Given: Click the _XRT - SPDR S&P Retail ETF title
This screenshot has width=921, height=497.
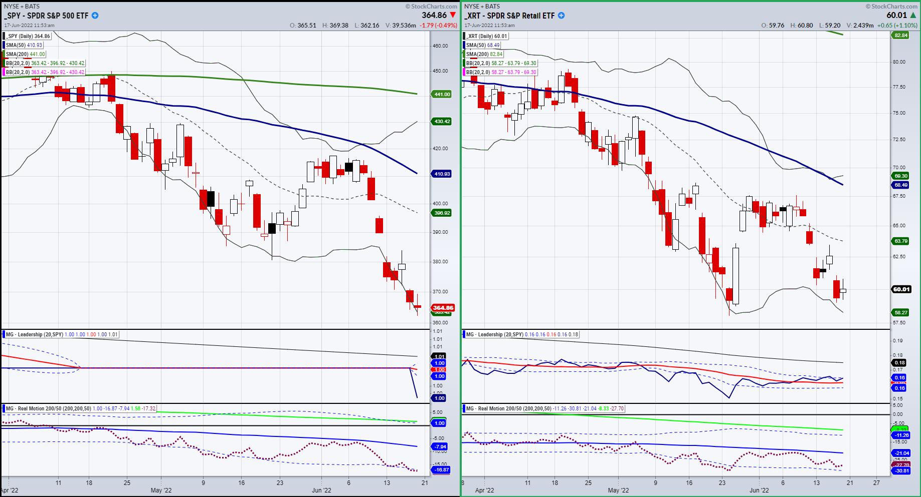Looking at the screenshot, I should point(510,16).
